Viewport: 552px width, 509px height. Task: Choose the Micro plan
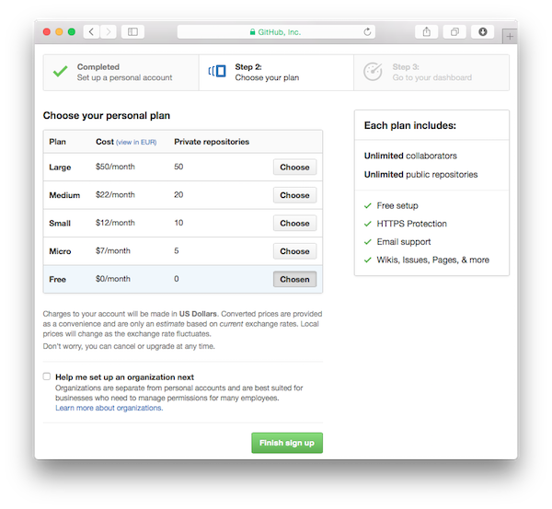[294, 251]
